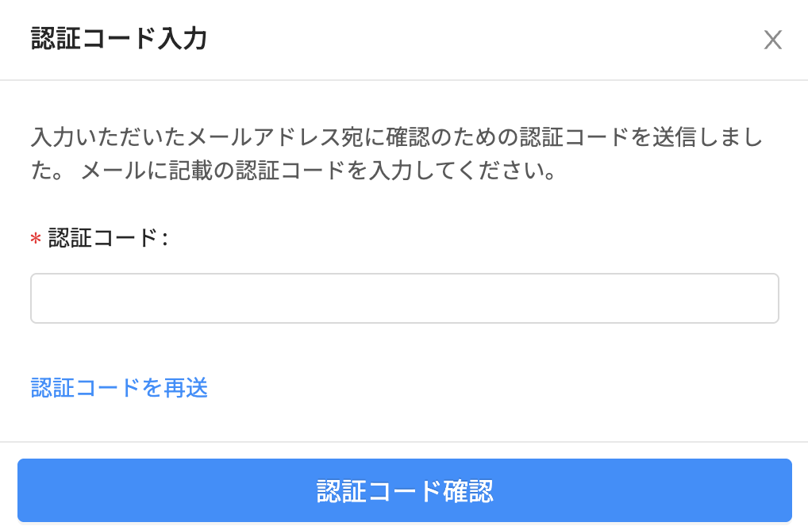Focus the verification code text box

pyautogui.click(x=404, y=298)
